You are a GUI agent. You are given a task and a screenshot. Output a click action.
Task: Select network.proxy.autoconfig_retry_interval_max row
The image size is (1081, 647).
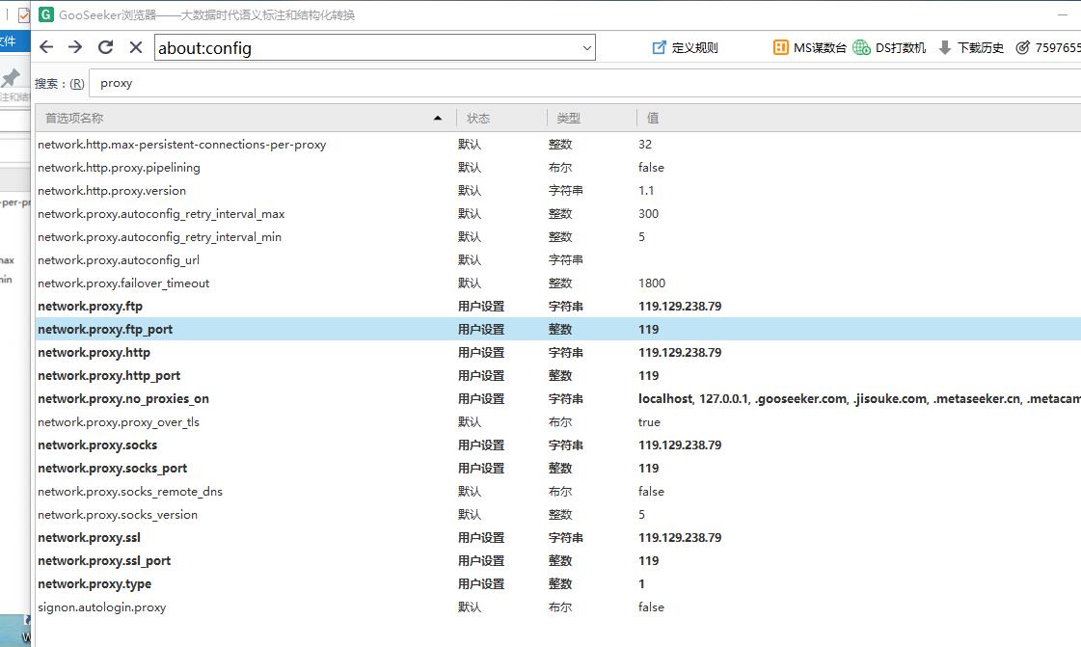coord(558,214)
